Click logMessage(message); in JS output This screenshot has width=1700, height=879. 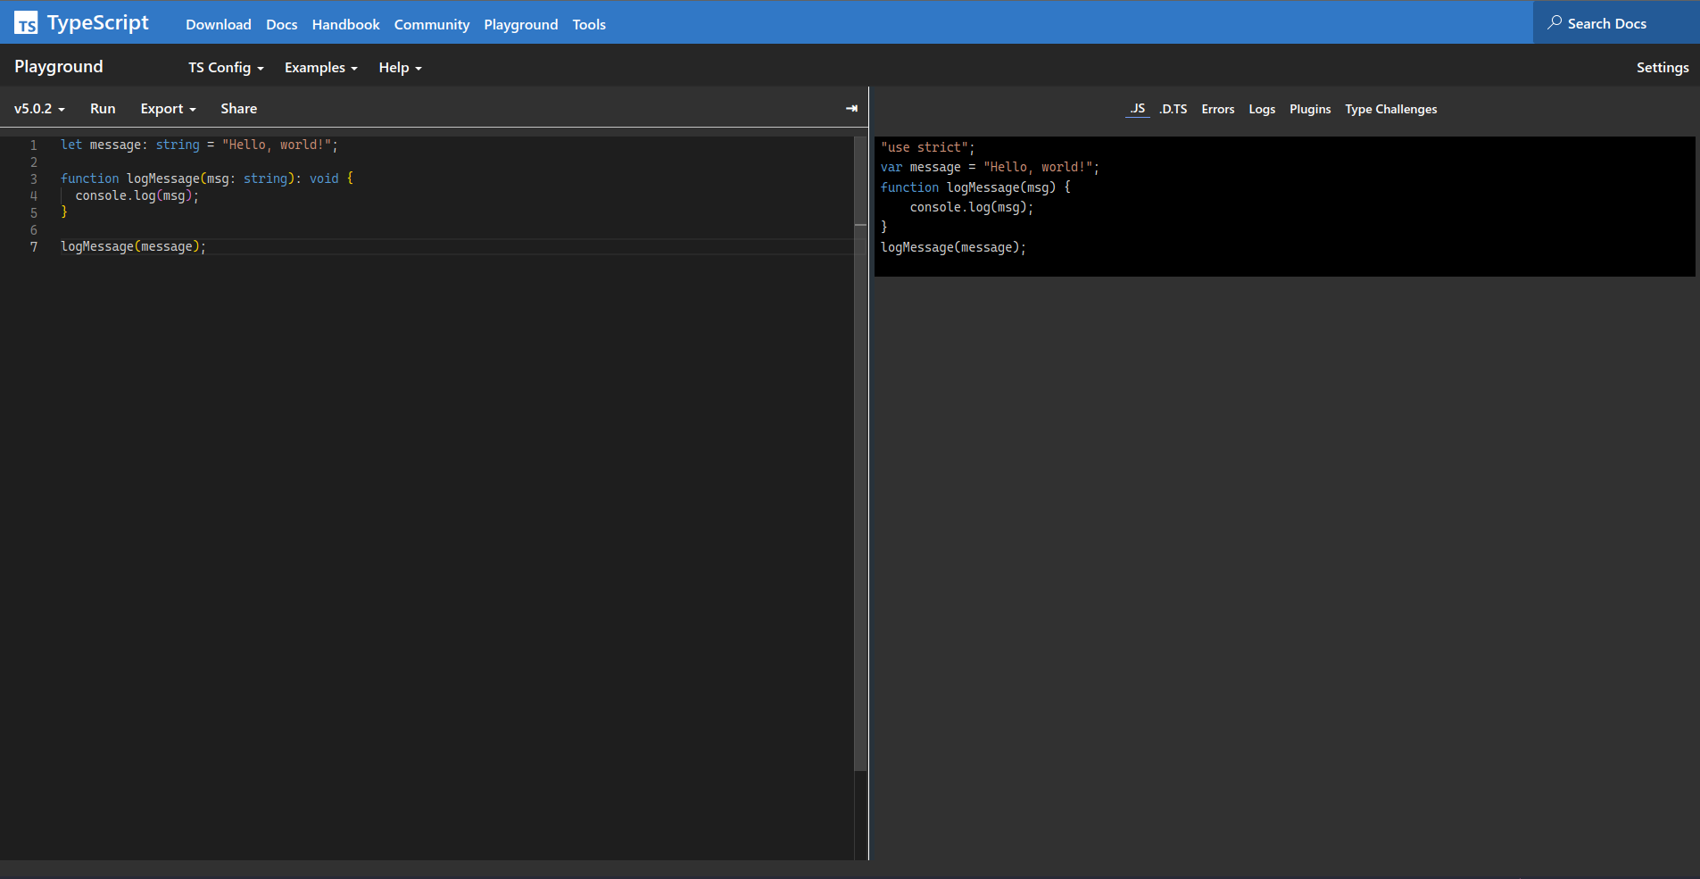953,248
